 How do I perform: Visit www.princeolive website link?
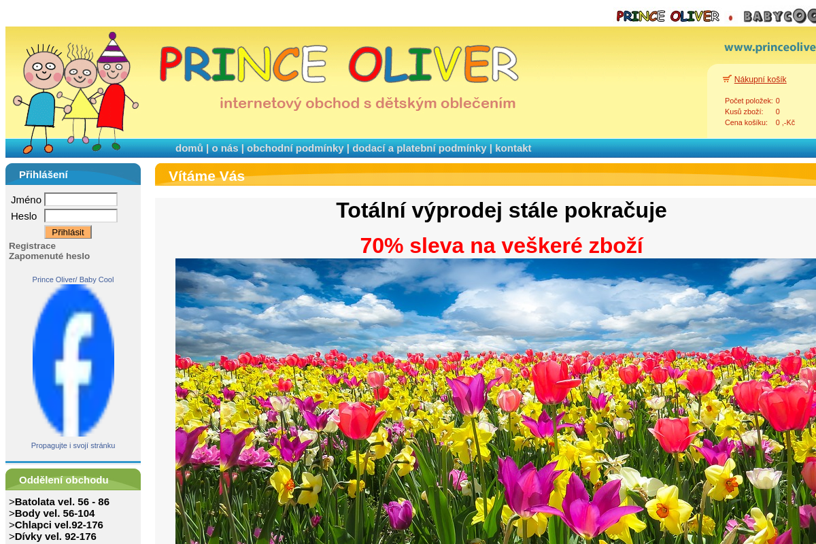coord(769,47)
